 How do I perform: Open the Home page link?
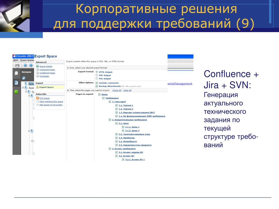coord(105,94)
